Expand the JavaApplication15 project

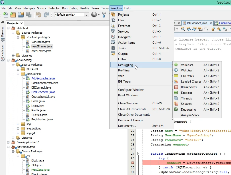click(8, 142)
